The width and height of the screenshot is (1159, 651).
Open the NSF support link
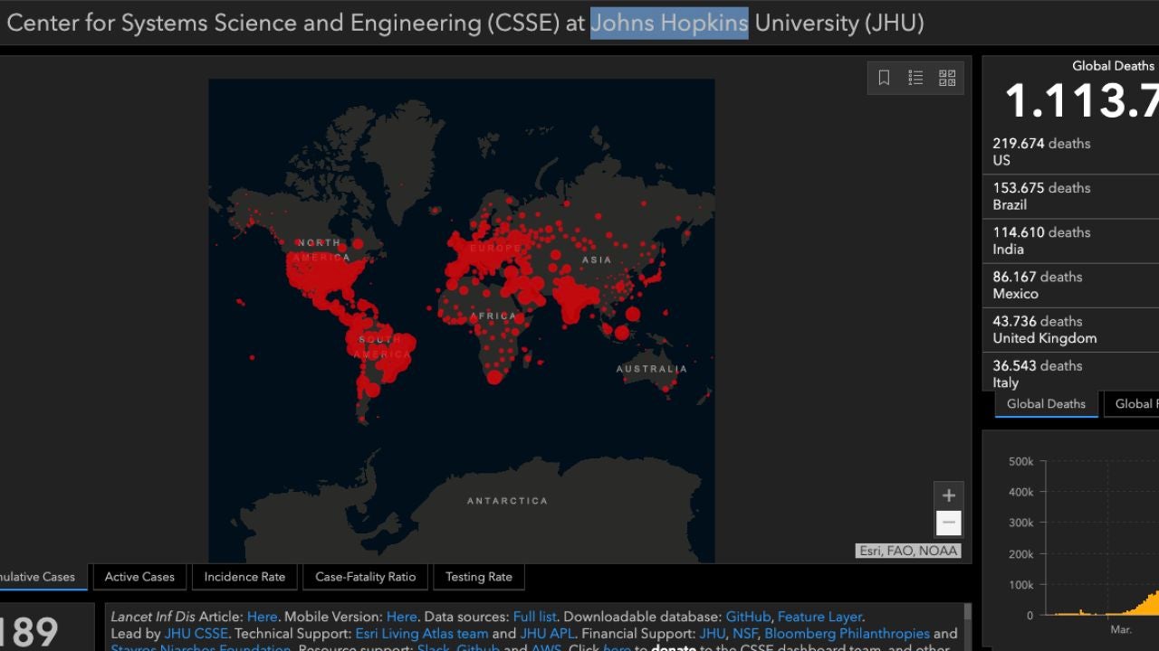745,634
